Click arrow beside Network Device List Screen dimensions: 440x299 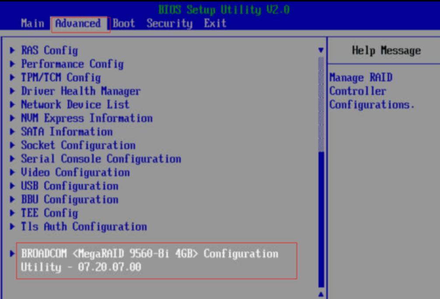click(12, 104)
